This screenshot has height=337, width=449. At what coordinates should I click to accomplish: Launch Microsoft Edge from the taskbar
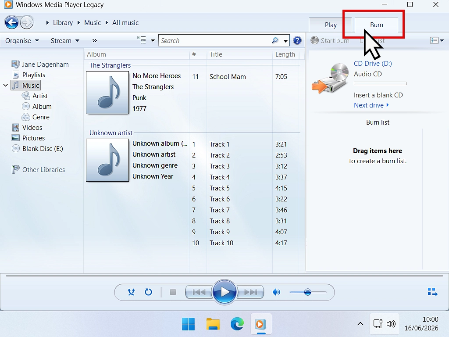237,324
